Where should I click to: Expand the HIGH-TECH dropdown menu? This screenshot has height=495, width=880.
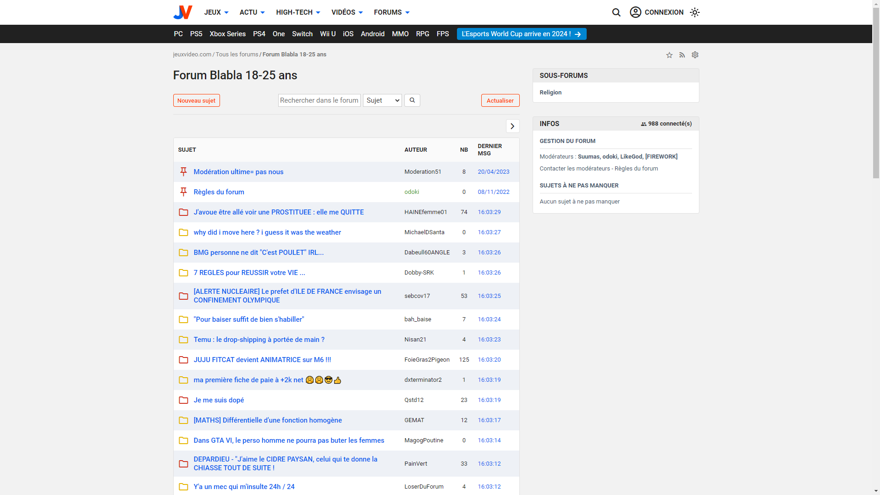pyautogui.click(x=298, y=12)
